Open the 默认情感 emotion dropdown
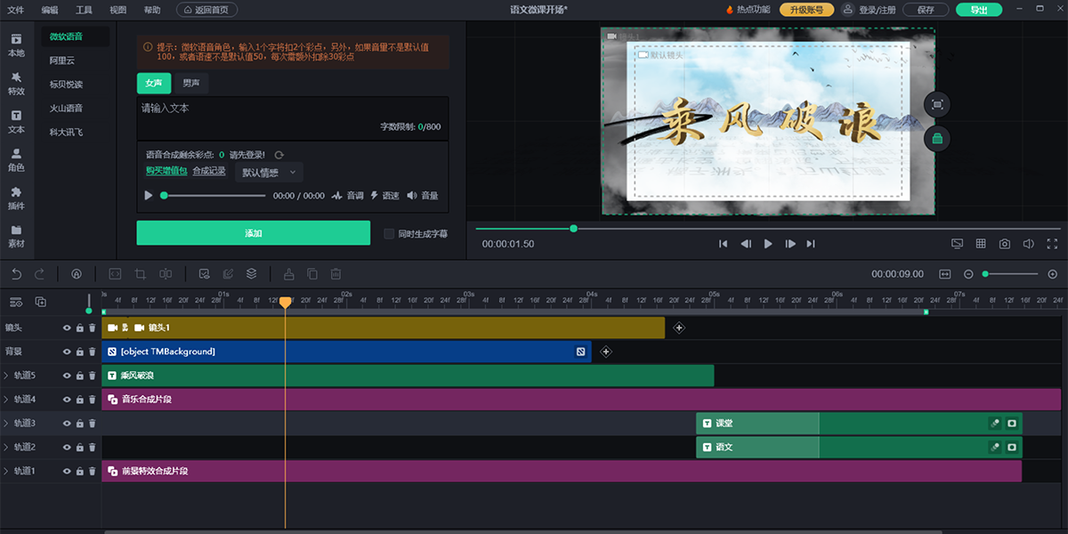Image resolution: width=1068 pixels, height=534 pixels. coord(269,173)
